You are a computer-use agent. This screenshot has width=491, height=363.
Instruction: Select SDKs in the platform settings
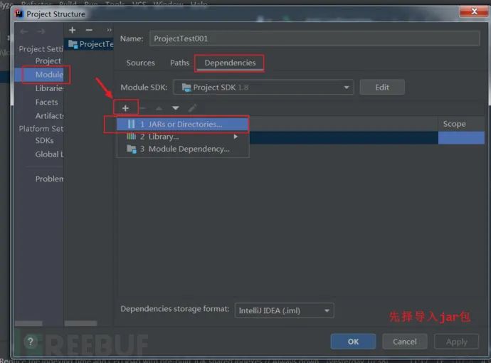(44, 140)
